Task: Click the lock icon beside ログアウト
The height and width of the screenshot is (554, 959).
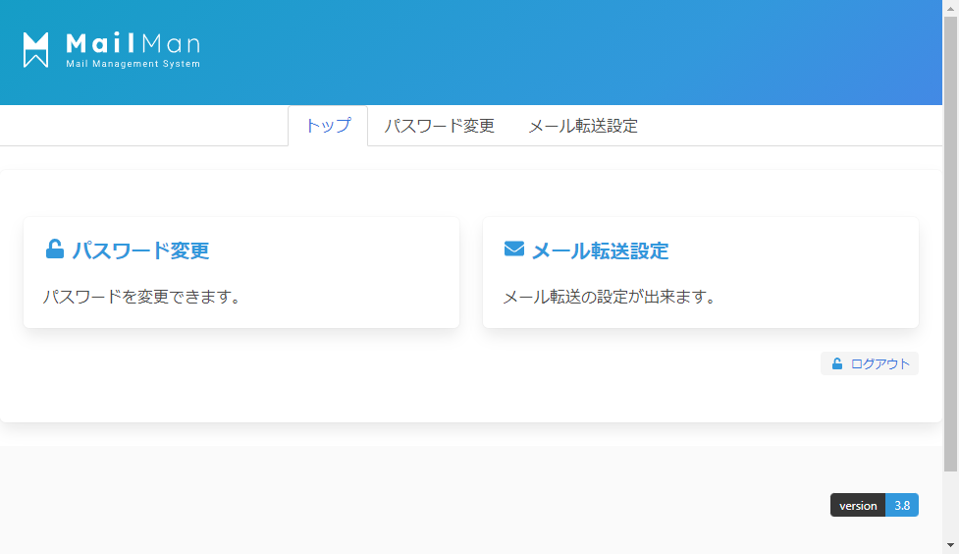Action: tap(837, 363)
